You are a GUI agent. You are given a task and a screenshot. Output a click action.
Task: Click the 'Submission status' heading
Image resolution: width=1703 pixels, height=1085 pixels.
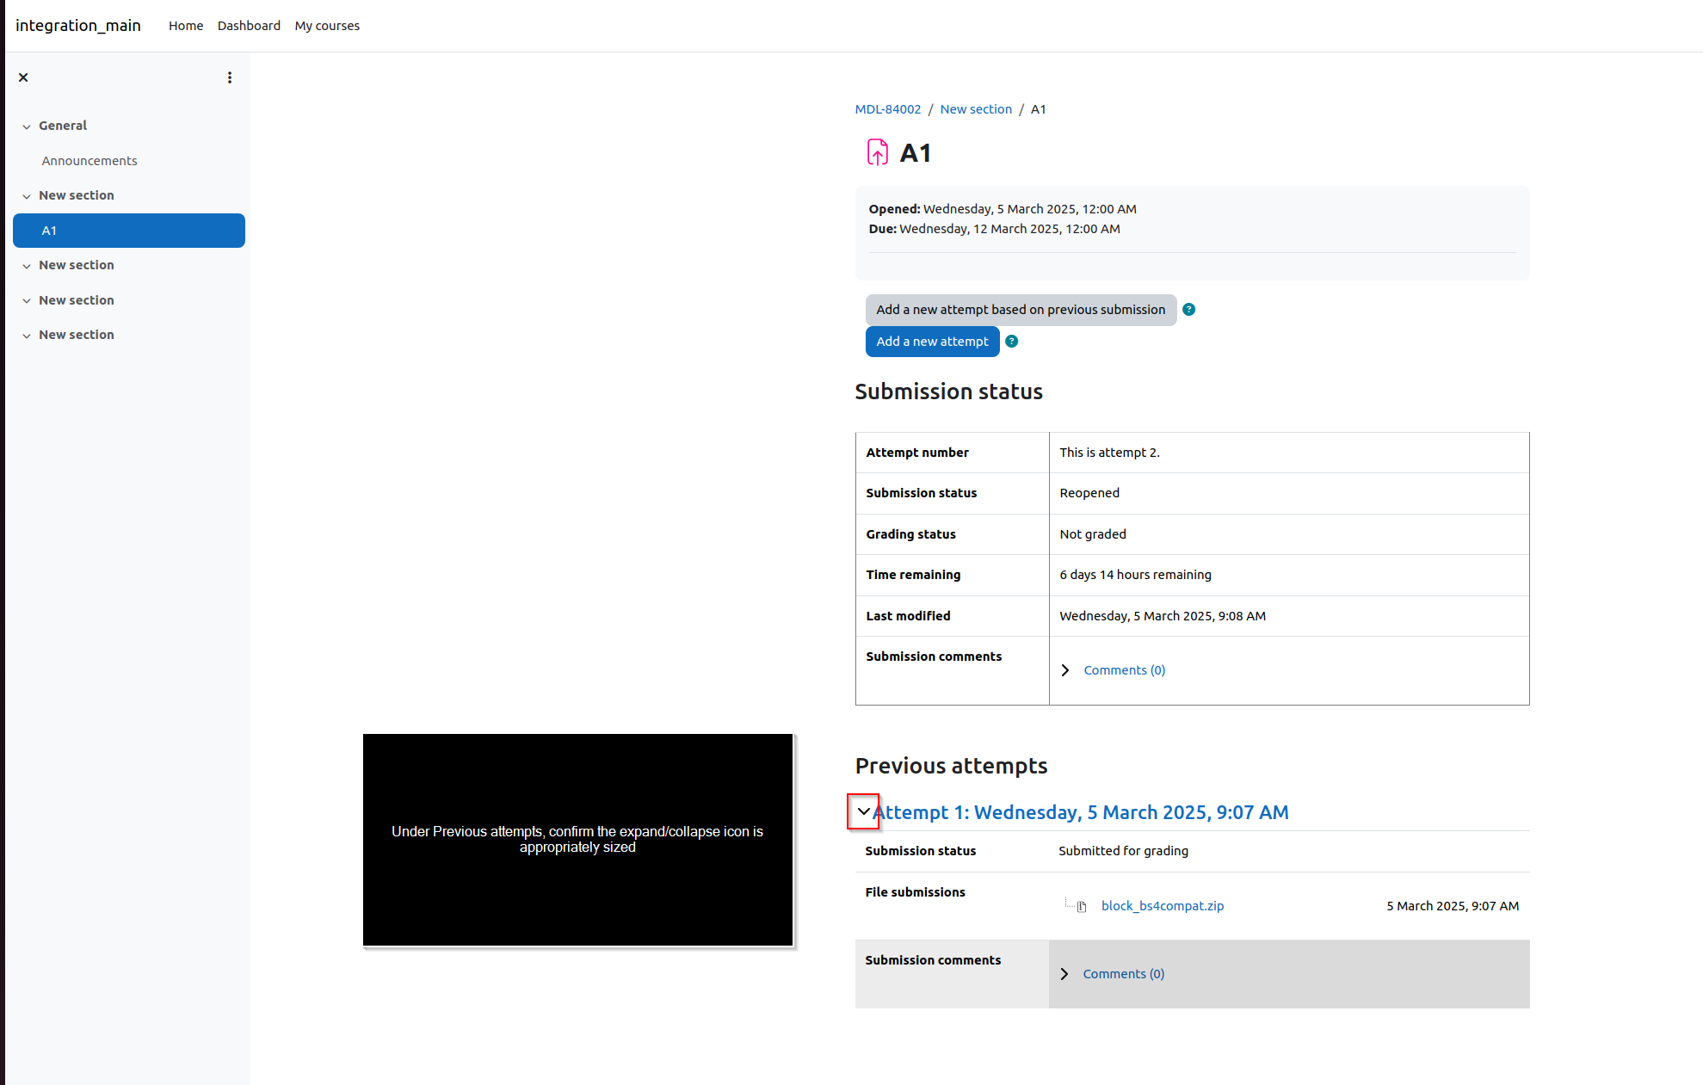point(948,391)
